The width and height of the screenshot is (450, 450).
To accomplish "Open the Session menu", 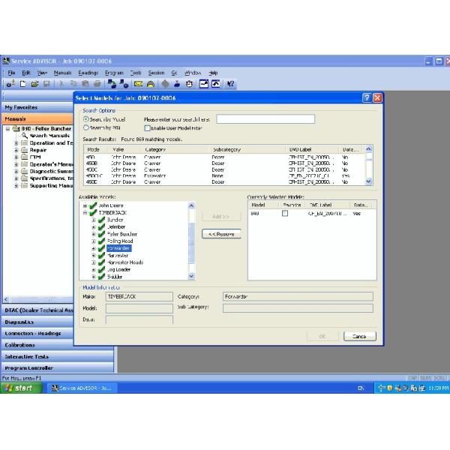I will tap(156, 72).
